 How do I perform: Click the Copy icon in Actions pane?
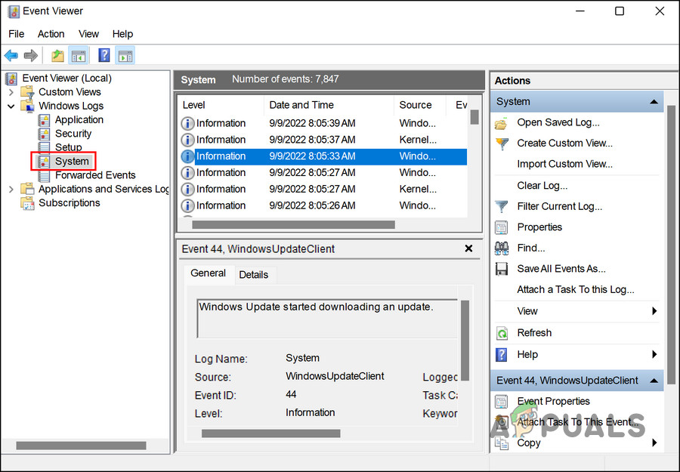[x=502, y=443]
